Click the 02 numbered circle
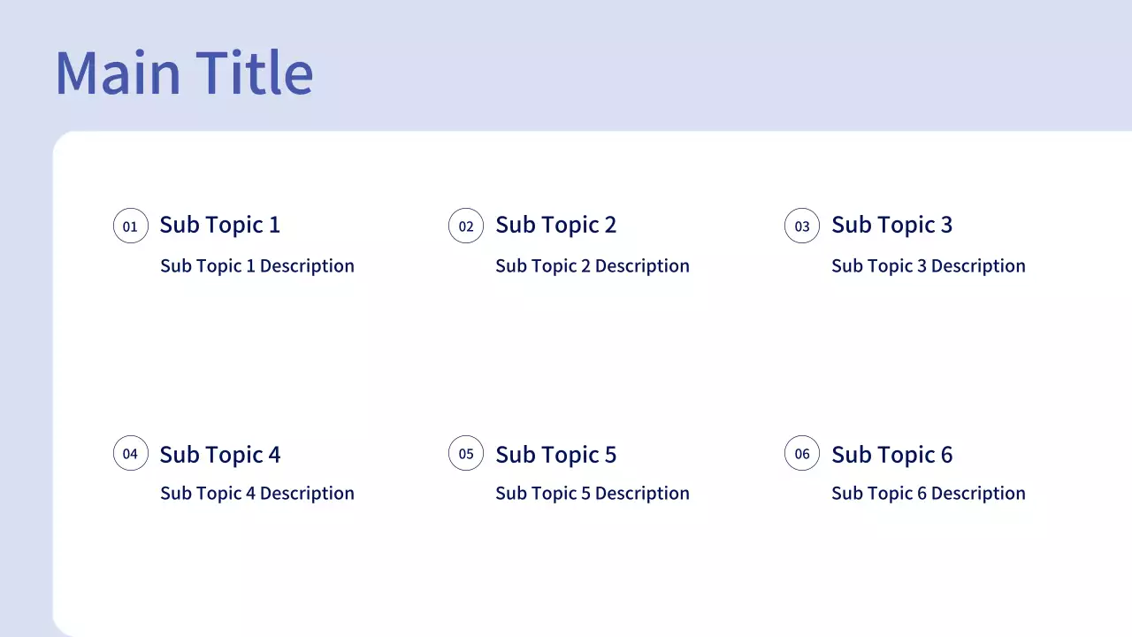Screen dimensions: 1132x637 466,226
